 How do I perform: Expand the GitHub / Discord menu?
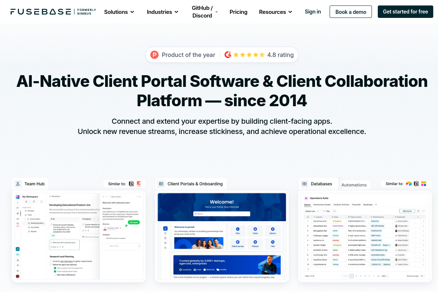tap(205, 12)
